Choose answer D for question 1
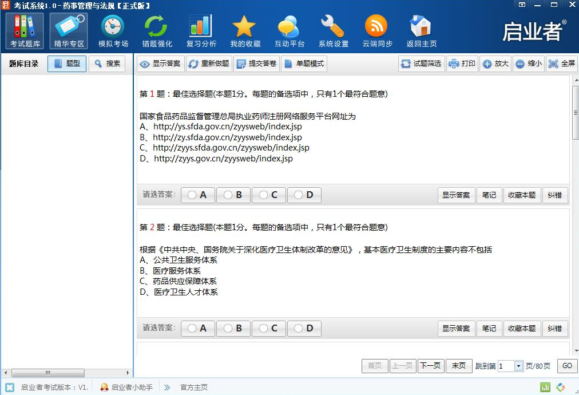Image resolution: width=579 pixels, height=395 pixels. pyautogui.click(x=304, y=195)
